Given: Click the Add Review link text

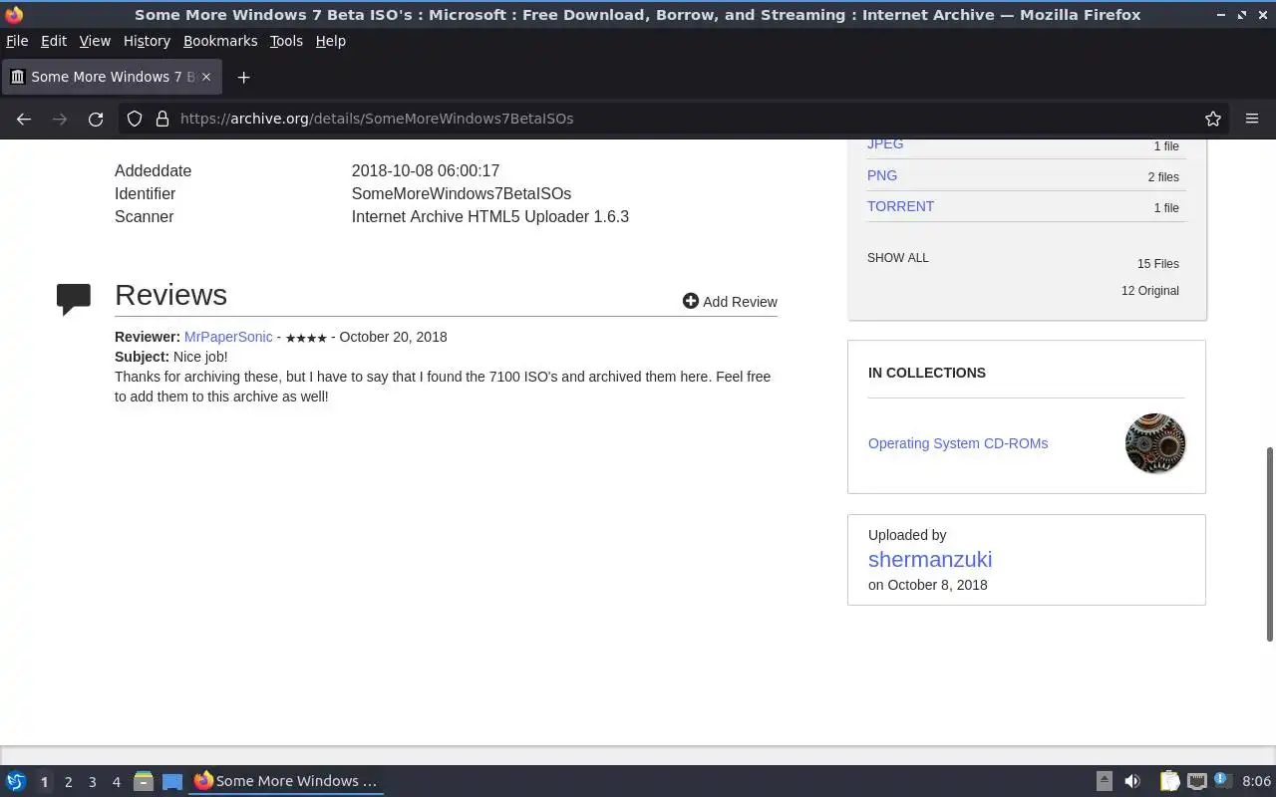Looking at the screenshot, I should [740, 302].
